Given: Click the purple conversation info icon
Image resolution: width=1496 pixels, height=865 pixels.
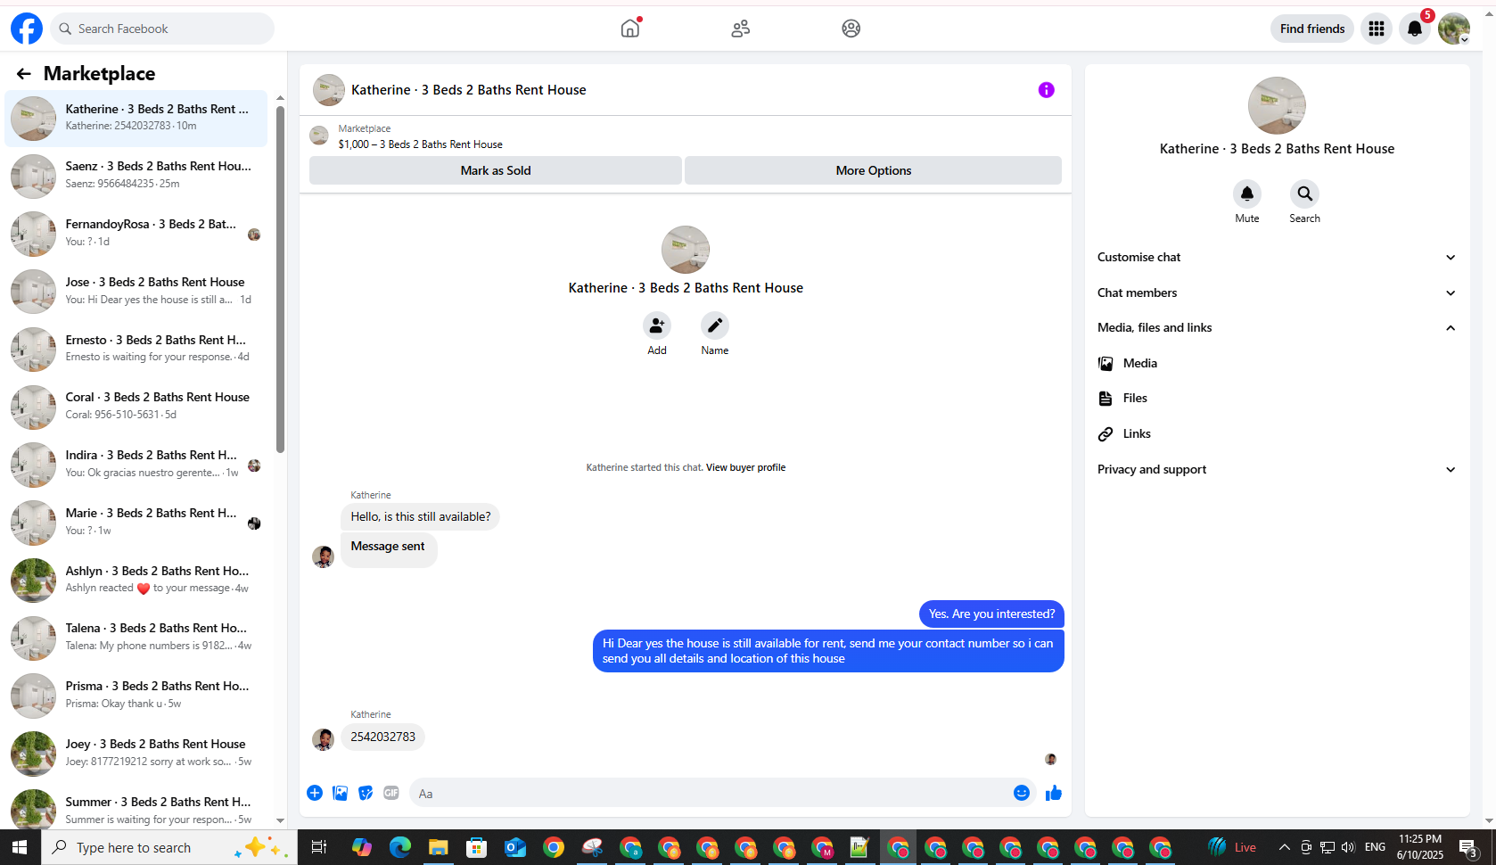Looking at the screenshot, I should click(1047, 90).
